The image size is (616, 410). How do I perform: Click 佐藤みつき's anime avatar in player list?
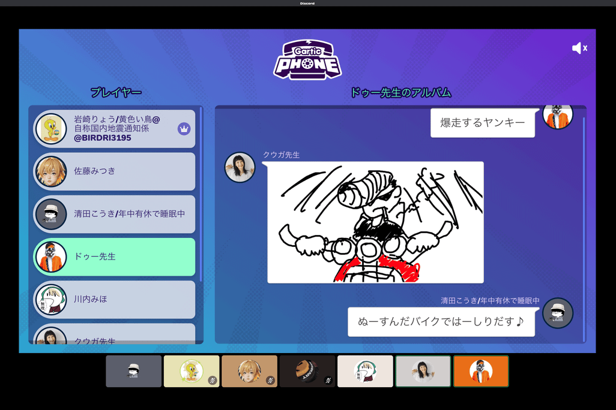(50, 171)
